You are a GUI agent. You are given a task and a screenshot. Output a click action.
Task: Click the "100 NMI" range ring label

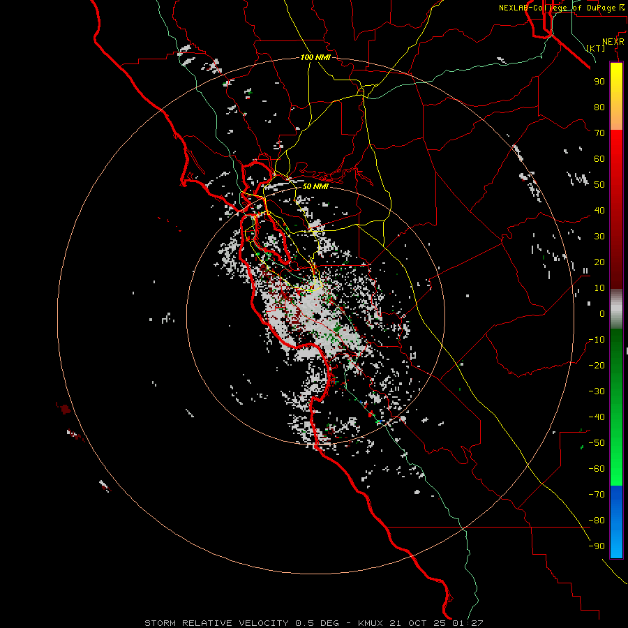(x=315, y=57)
